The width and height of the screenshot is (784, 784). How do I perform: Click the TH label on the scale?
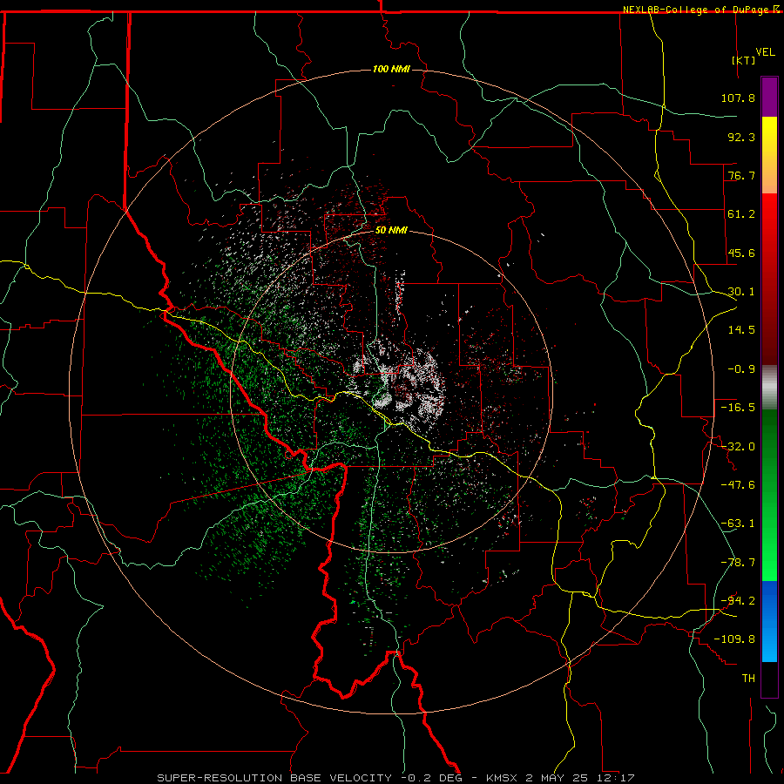pyautogui.click(x=748, y=679)
